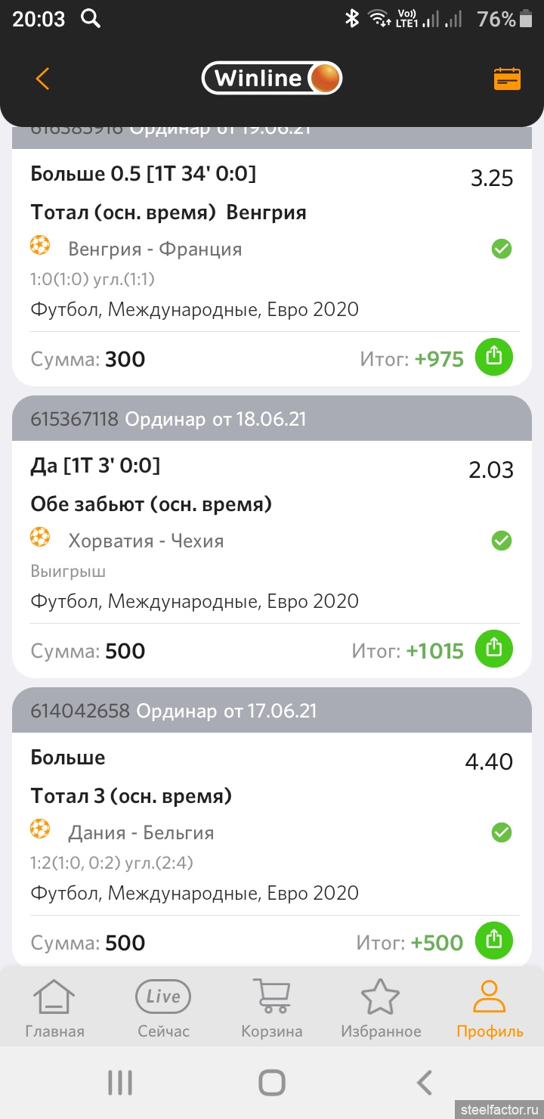Viewport: 544px width, 1119px height.
Task: Open the Корзина cart tab
Action: pyautogui.click(x=272, y=1008)
